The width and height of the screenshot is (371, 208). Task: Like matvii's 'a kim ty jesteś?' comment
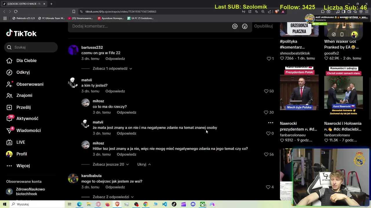pyautogui.click(x=266, y=91)
